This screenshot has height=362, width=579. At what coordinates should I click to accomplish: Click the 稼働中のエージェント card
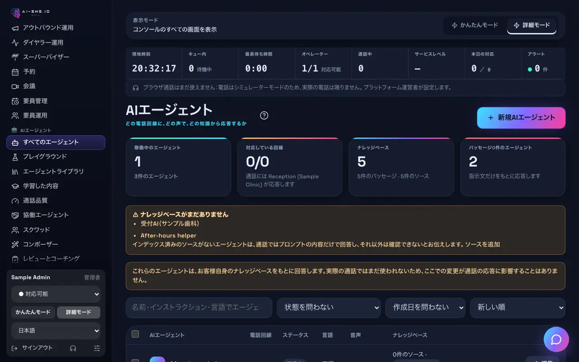coord(178,167)
